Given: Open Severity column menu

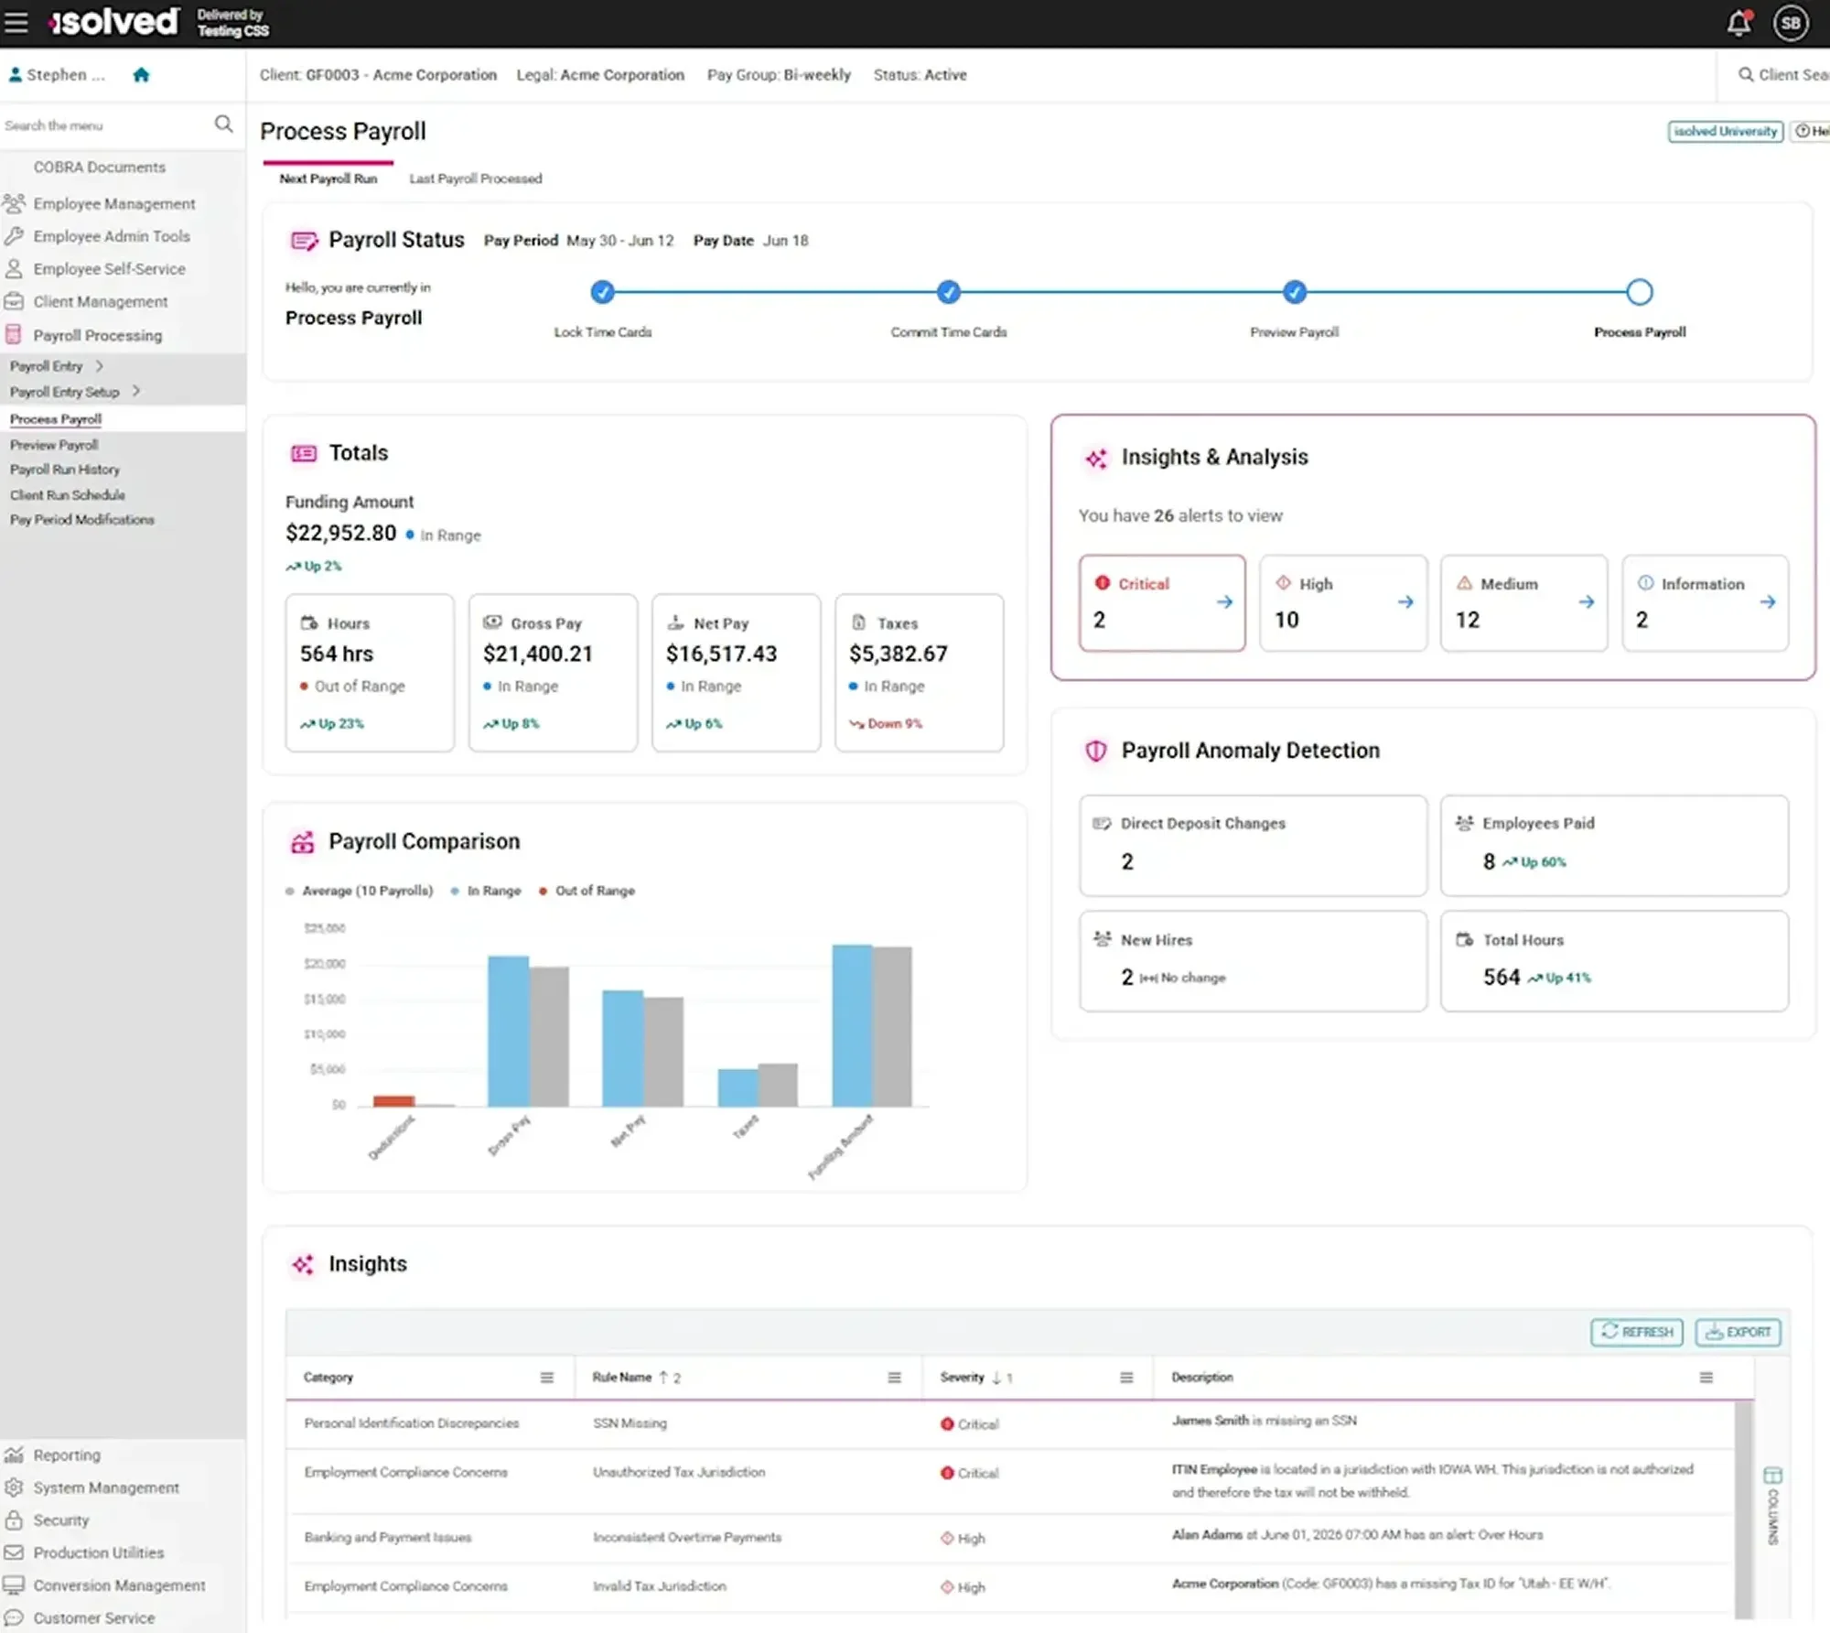Looking at the screenshot, I should (1126, 1377).
